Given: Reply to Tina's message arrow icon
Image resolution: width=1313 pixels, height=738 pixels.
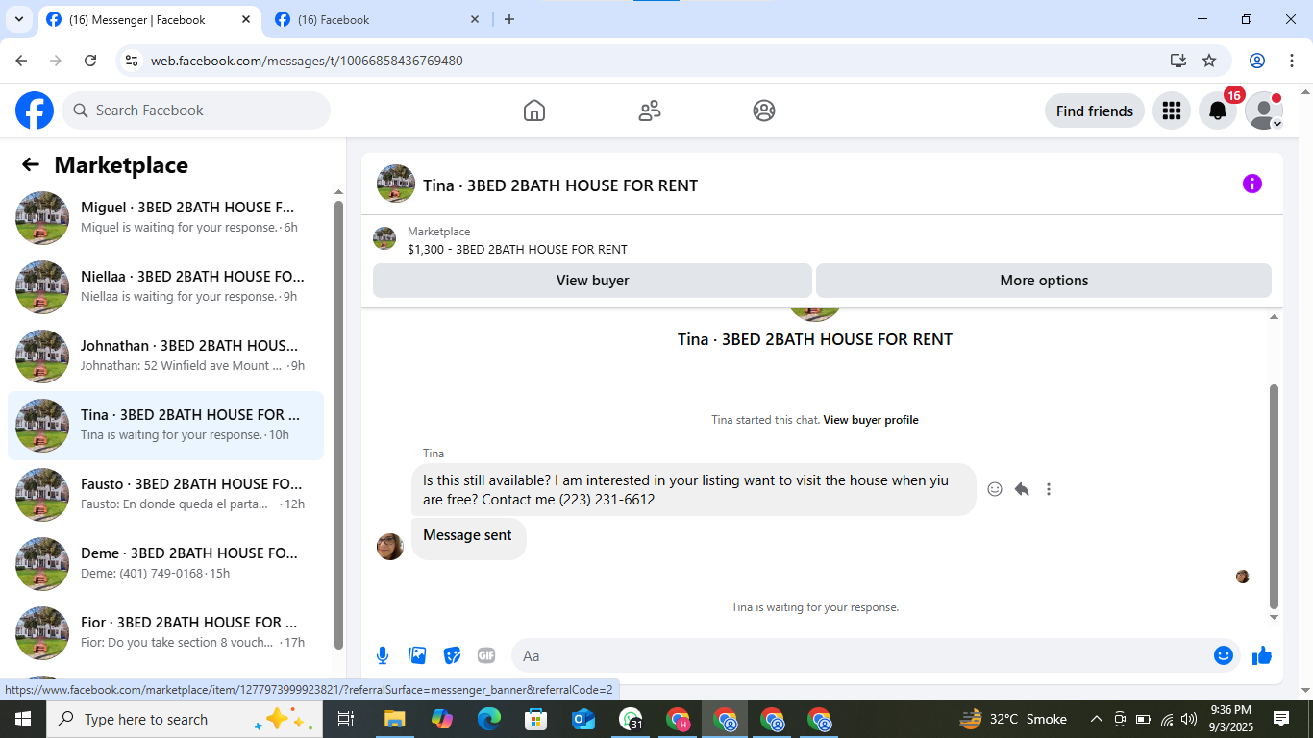Looking at the screenshot, I should pyautogui.click(x=1022, y=489).
